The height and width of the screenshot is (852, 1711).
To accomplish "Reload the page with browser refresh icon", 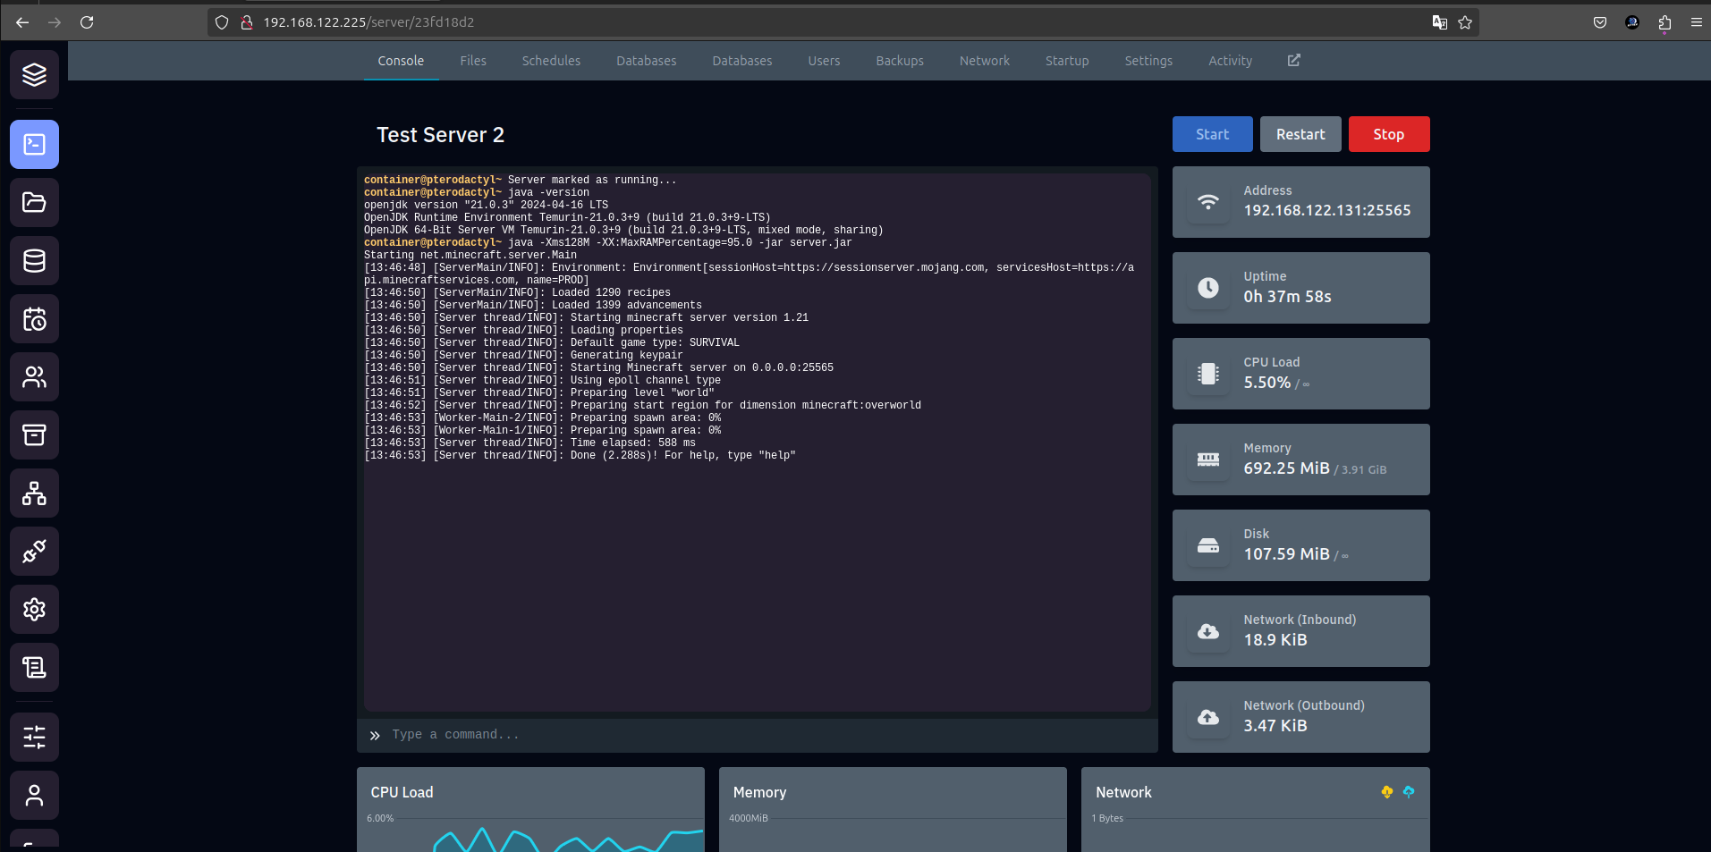I will [x=87, y=22].
